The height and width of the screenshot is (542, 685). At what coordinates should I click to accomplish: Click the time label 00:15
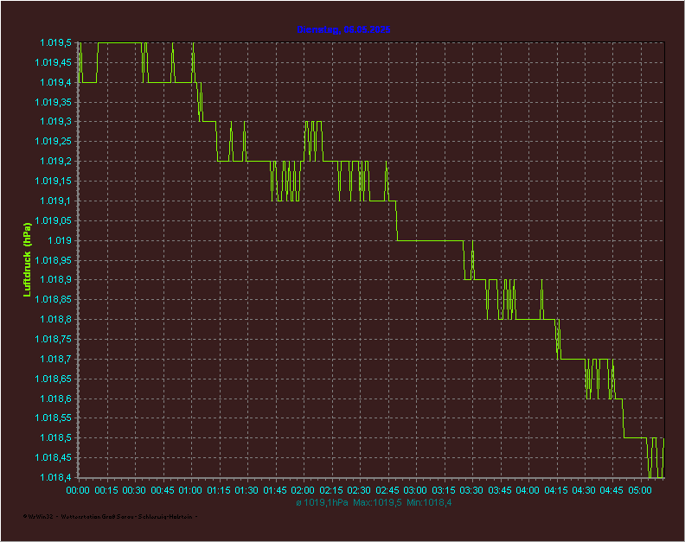(x=106, y=490)
